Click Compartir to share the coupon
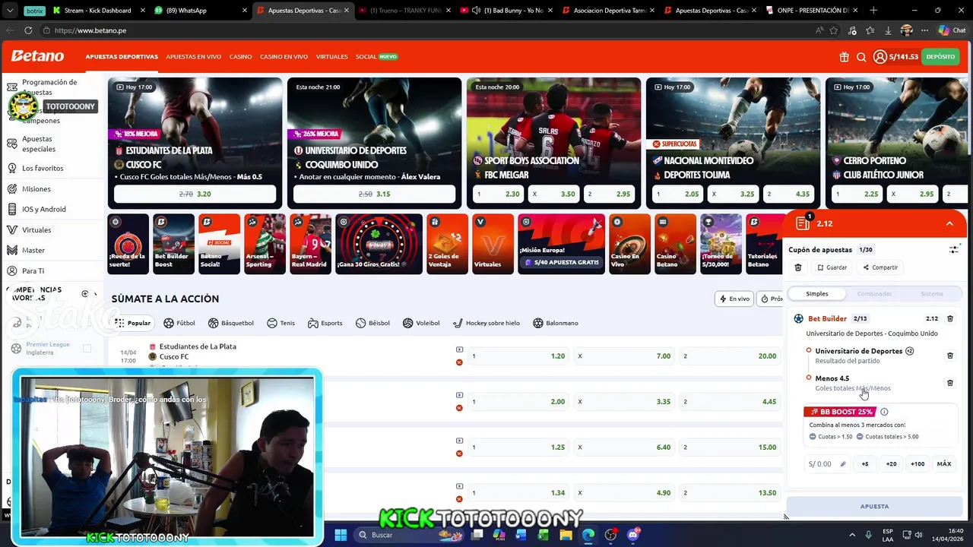Screen dimensions: 973x547 click(x=880, y=267)
